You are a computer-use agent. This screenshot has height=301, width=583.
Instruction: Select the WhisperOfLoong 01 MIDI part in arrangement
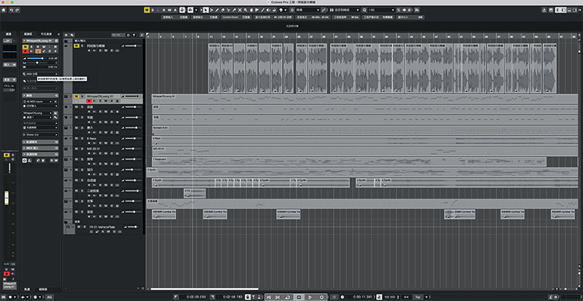point(364,98)
